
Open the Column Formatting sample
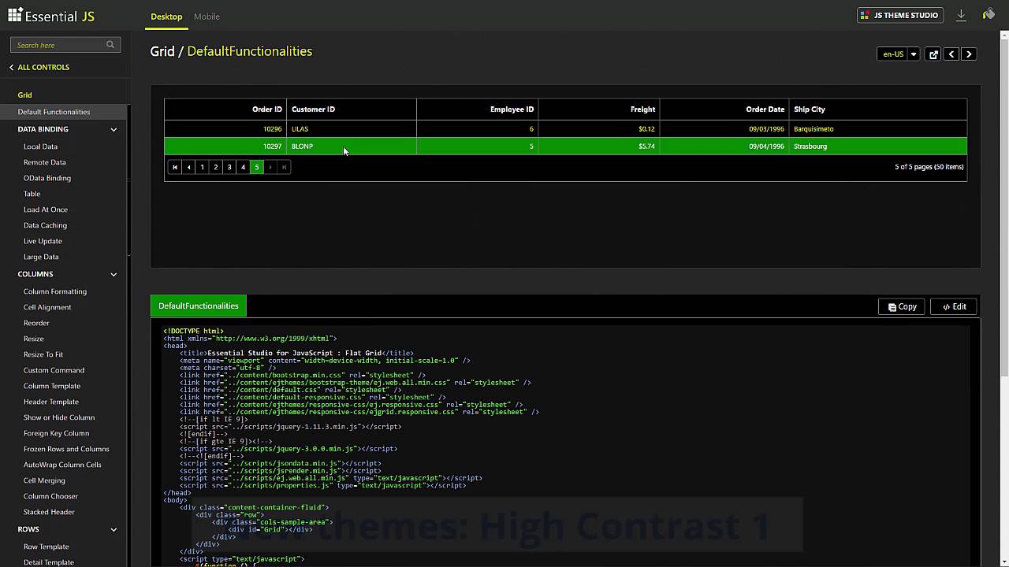coord(55,291)
